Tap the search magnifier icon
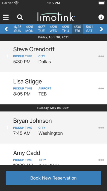Screen dimensions: 107x191 20,17
